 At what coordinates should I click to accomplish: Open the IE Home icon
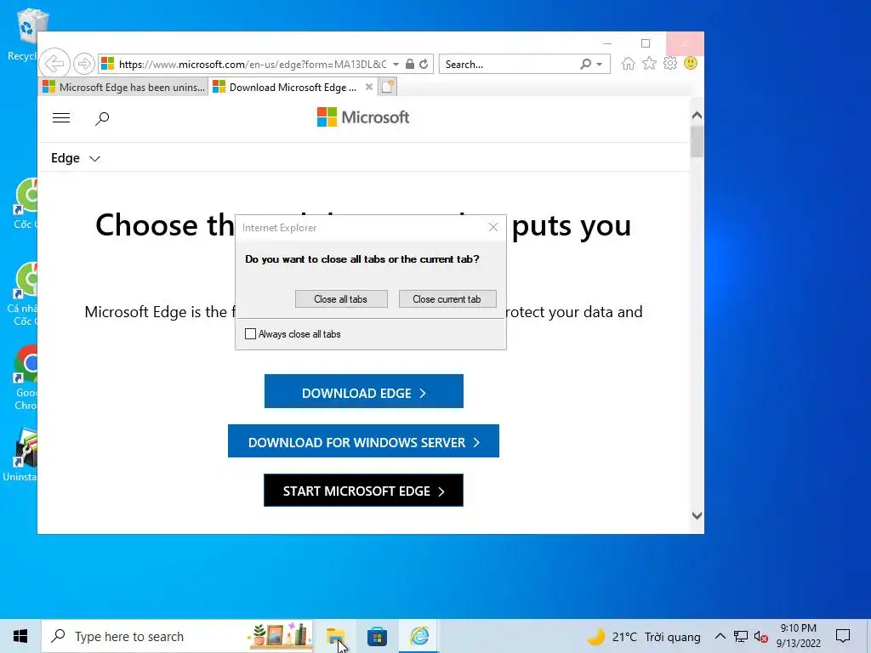pyautogui.click(x=629, y=63)
